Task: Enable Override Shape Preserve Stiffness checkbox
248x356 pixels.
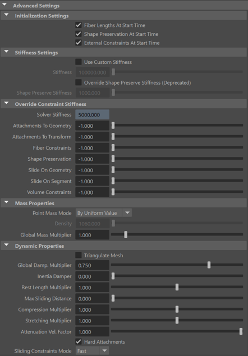Action: pos(79,82)
